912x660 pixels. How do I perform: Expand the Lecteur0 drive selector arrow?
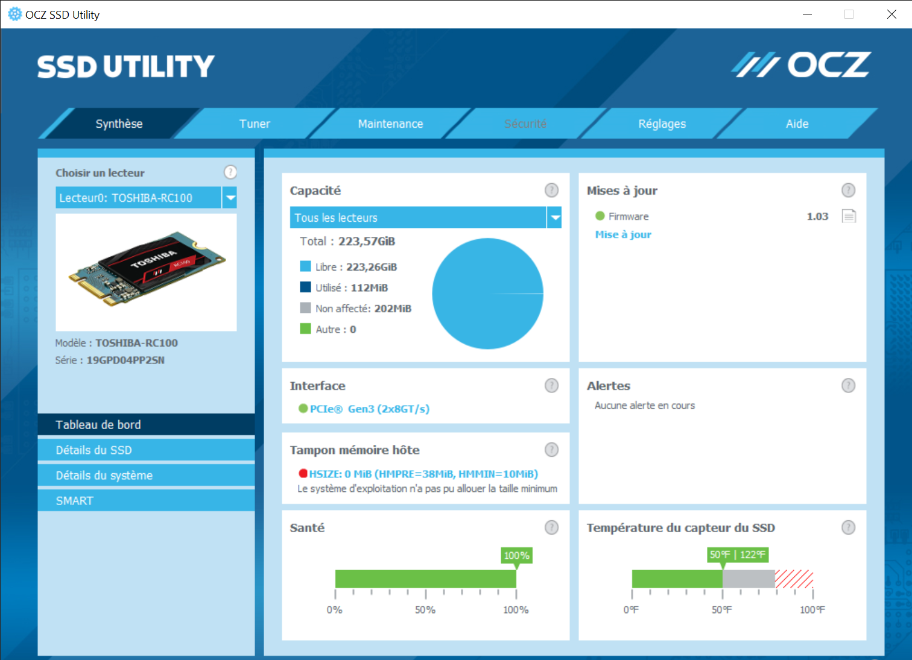(x=230, y=198)
